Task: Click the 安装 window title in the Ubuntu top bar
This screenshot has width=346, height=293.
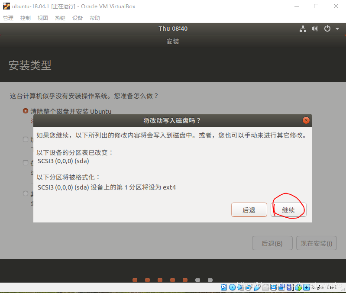Action: [173, 41]
